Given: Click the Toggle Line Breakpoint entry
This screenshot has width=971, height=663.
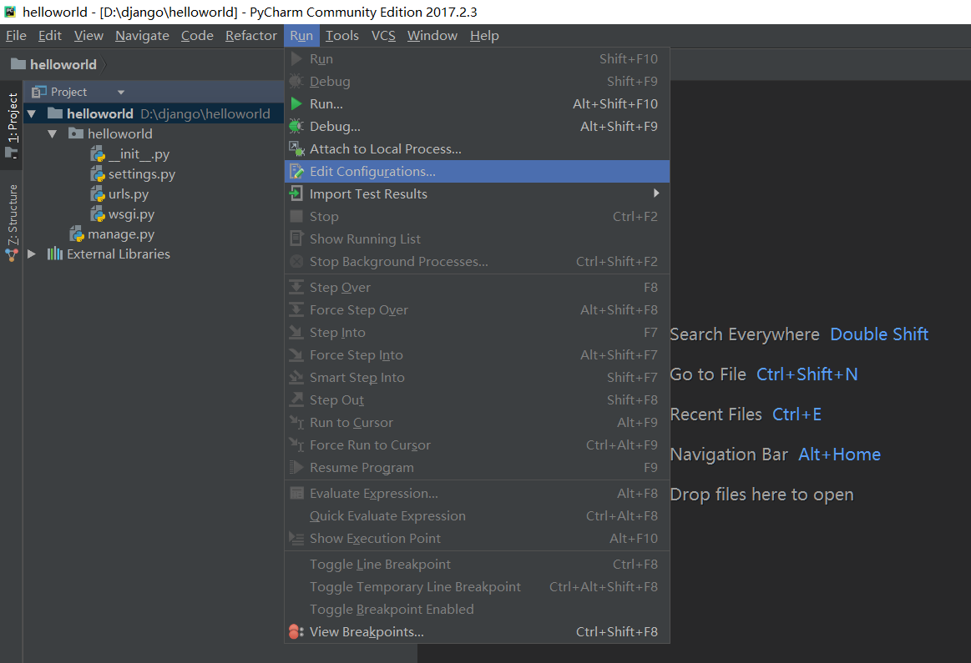Looking at the screenshot, I should pyautogui.click(x=477, y=565).
